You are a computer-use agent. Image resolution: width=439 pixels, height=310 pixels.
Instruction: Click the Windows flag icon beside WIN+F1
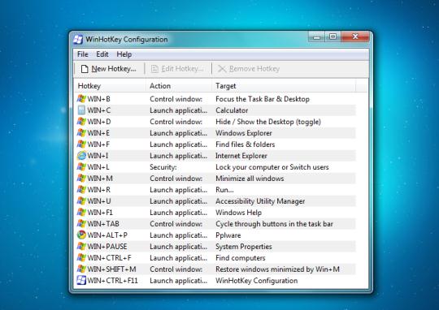[x=81, y=213]
